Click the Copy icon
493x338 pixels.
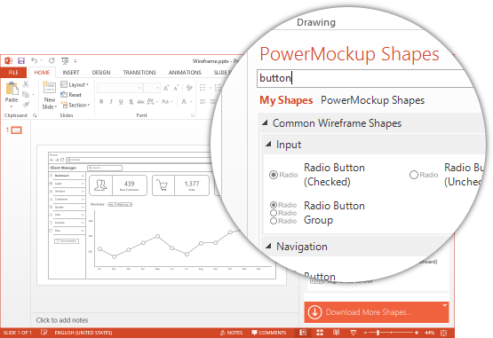point(26,94)
